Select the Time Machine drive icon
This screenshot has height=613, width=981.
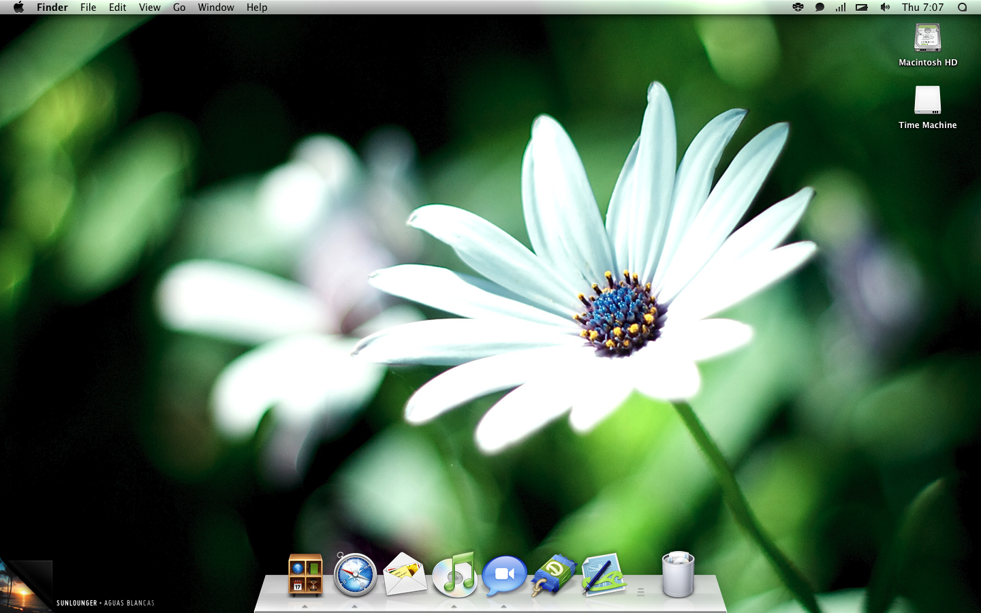click(927, 100)
